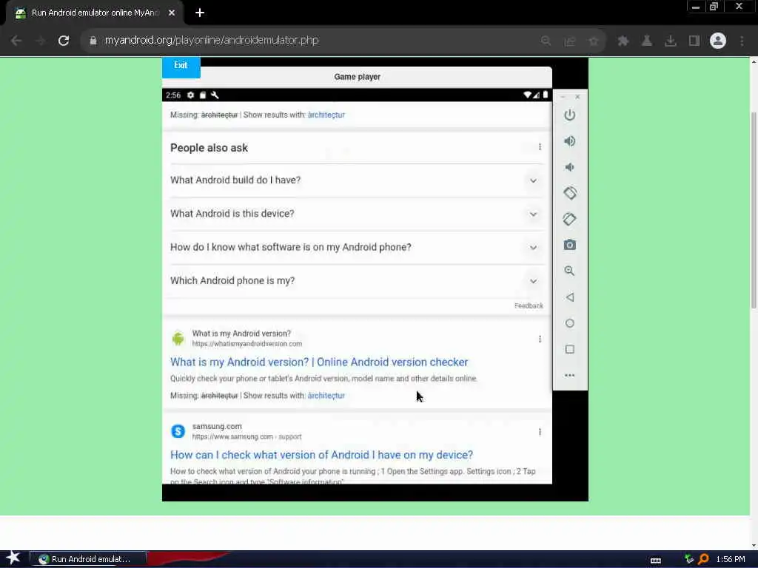The height and width of the screenshot is (568, 758).
Task: Bookmark this page with the star icon
Action: 594,41
